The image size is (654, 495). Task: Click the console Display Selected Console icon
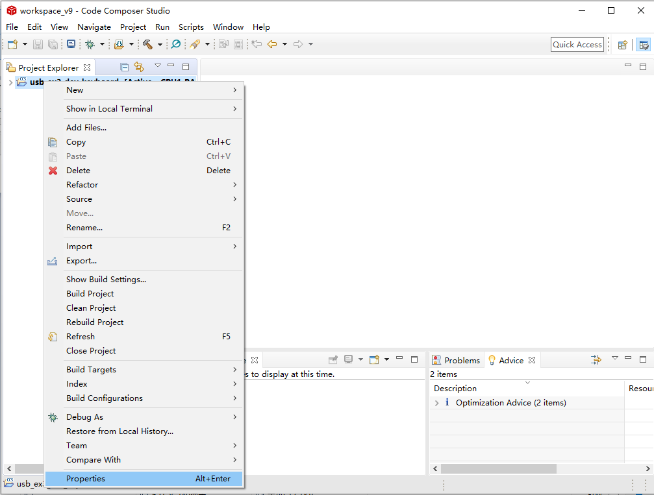(x=349, y=359)
